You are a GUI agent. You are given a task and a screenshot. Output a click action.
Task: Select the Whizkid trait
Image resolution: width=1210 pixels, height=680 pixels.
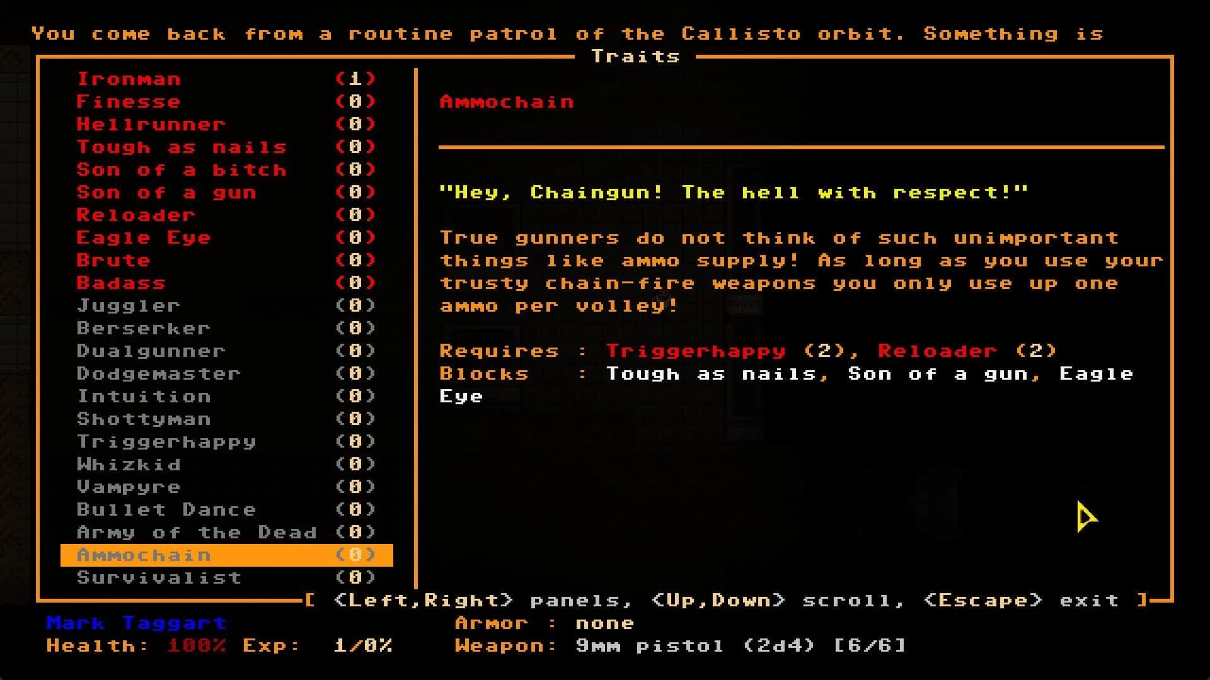tap(129, 463)
